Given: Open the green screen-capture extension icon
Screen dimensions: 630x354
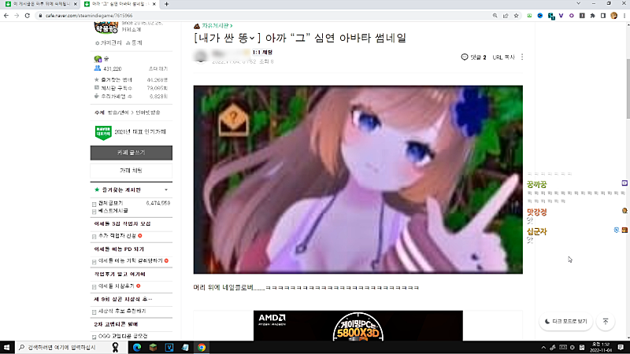Looking at the screenshot, I should (x=529, y=16).
